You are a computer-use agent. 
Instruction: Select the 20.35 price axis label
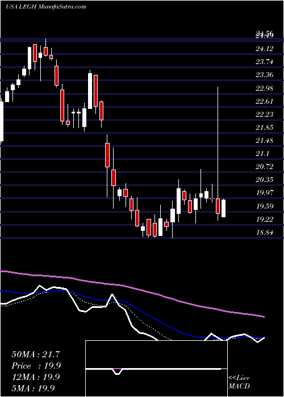tap(265, 180)
